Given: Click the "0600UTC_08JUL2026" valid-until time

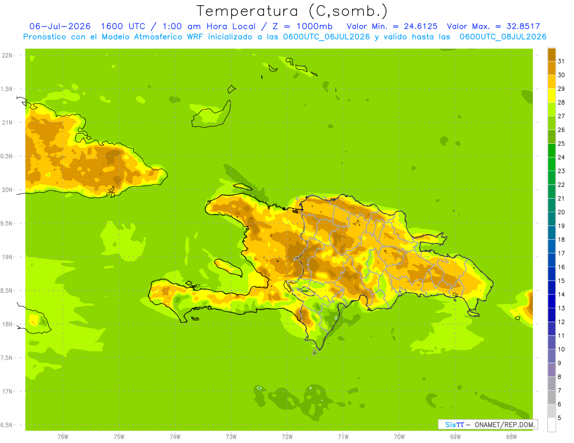Looking at the screenshot, I should click(503, 37).
